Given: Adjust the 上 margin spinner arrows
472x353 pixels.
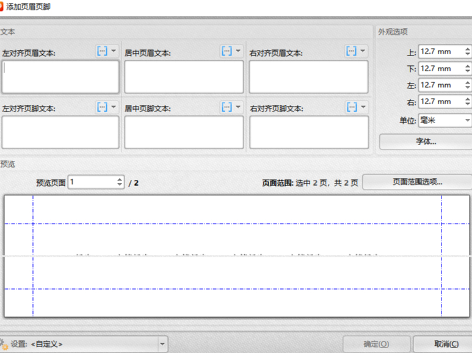Looking at the screenshot, I should 468,51.
